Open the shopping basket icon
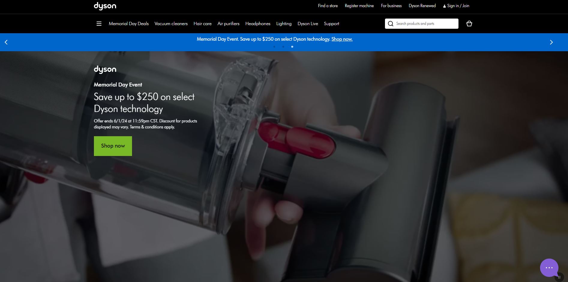 (469, 24)
